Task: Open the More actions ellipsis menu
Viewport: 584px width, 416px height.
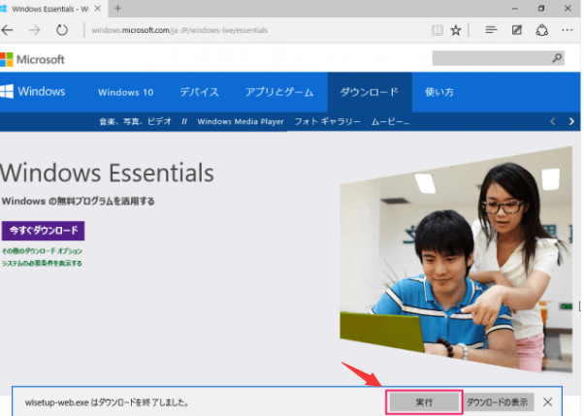Action: pos(568,30)
